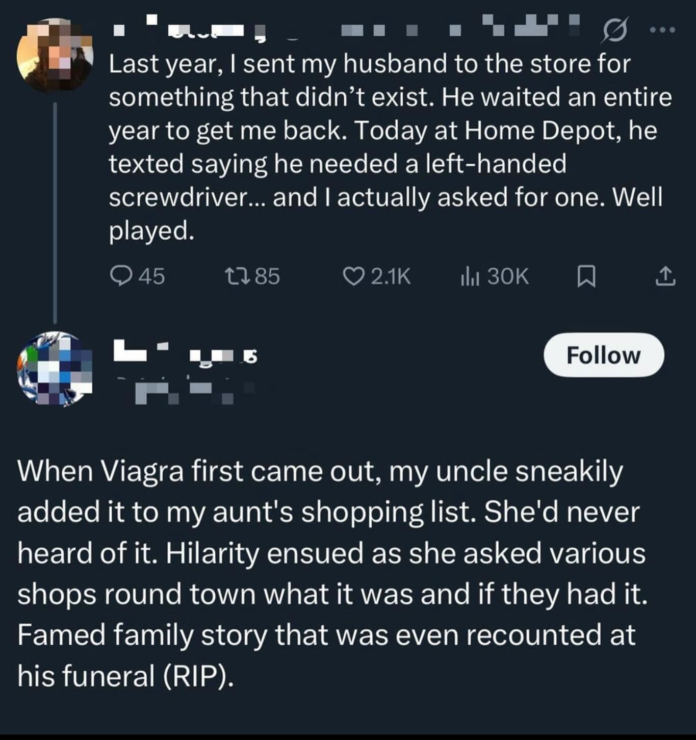The width and height of the screenshot is (696, 740).
Task: Click the Grok slashed-circle icon
Action: pos(614,31)
